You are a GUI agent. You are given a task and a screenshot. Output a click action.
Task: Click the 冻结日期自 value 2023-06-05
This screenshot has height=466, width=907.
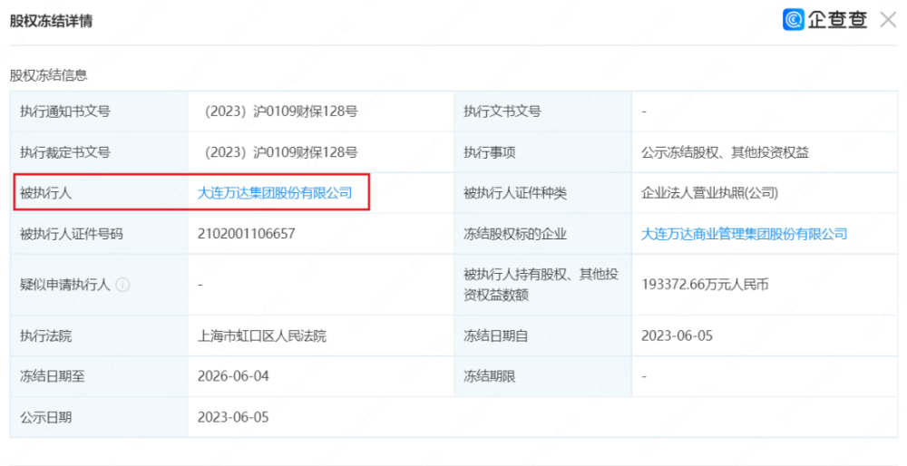[x=677, y=336]
